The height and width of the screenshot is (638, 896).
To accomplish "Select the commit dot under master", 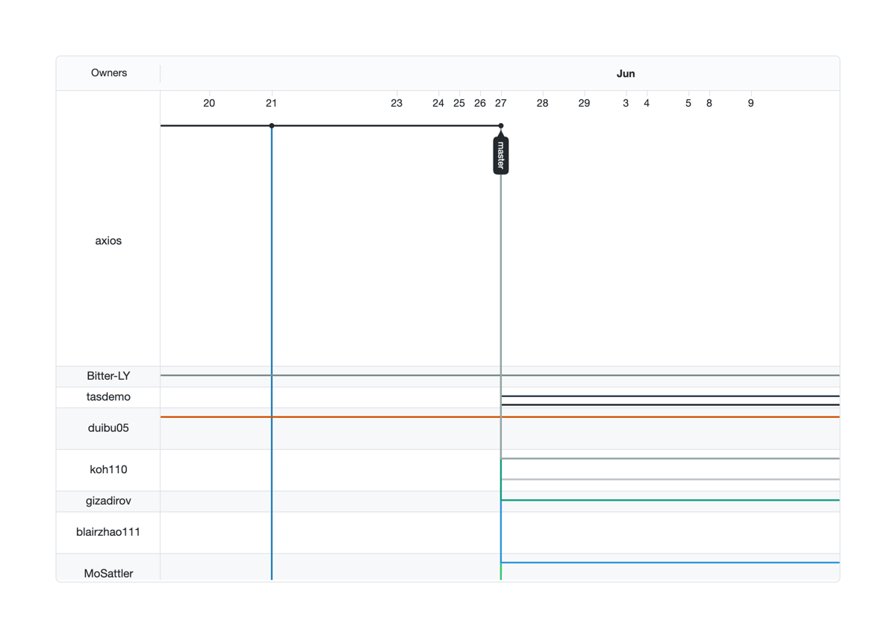I will point(500,125).
